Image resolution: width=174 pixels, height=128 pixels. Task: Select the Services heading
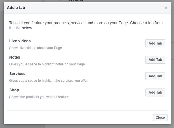pos(18,74)
